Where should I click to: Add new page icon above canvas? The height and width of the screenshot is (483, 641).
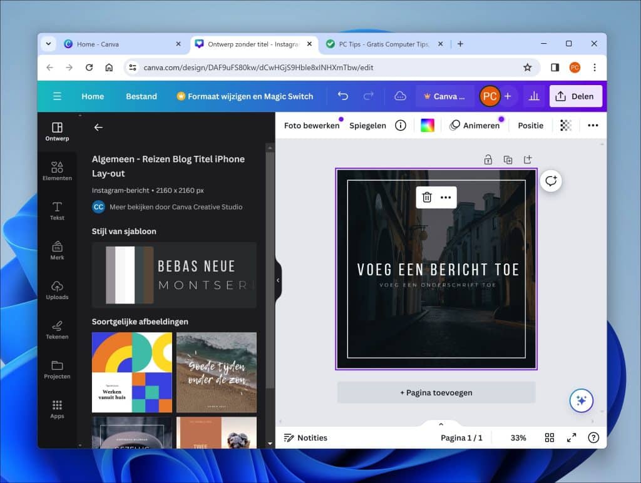[x=528, y=160]
